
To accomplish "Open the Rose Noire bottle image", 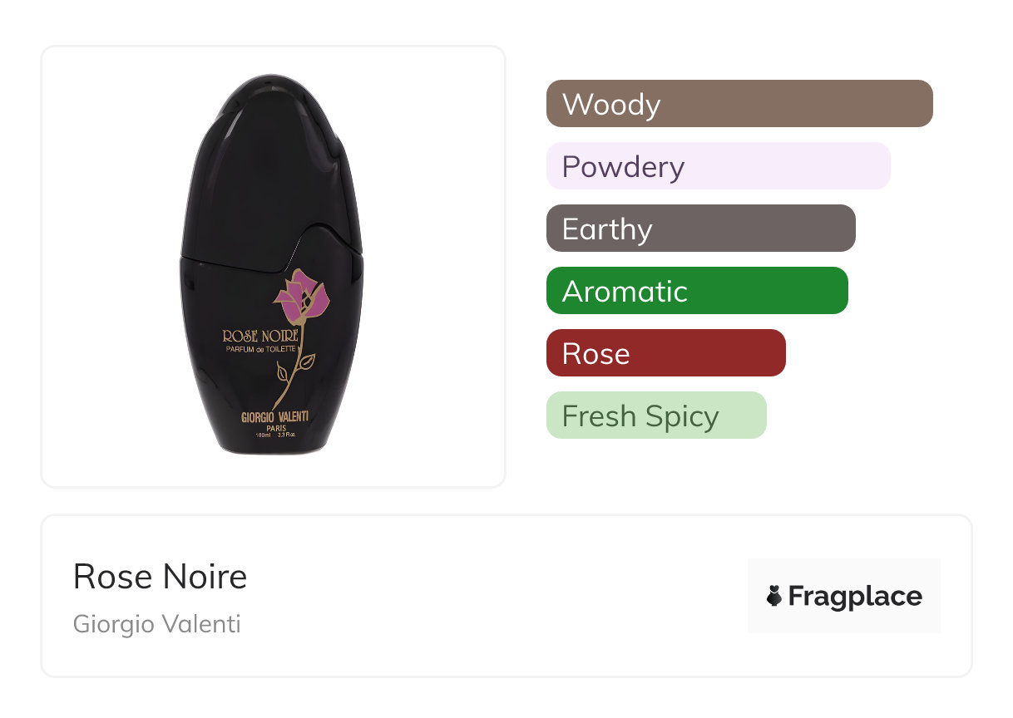I will click(x=273, y=266).
